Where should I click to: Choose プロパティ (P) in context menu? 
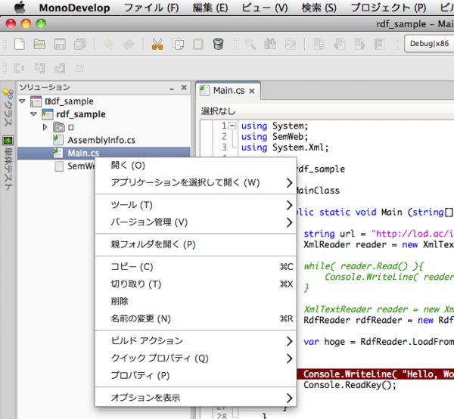coord(195,376)
